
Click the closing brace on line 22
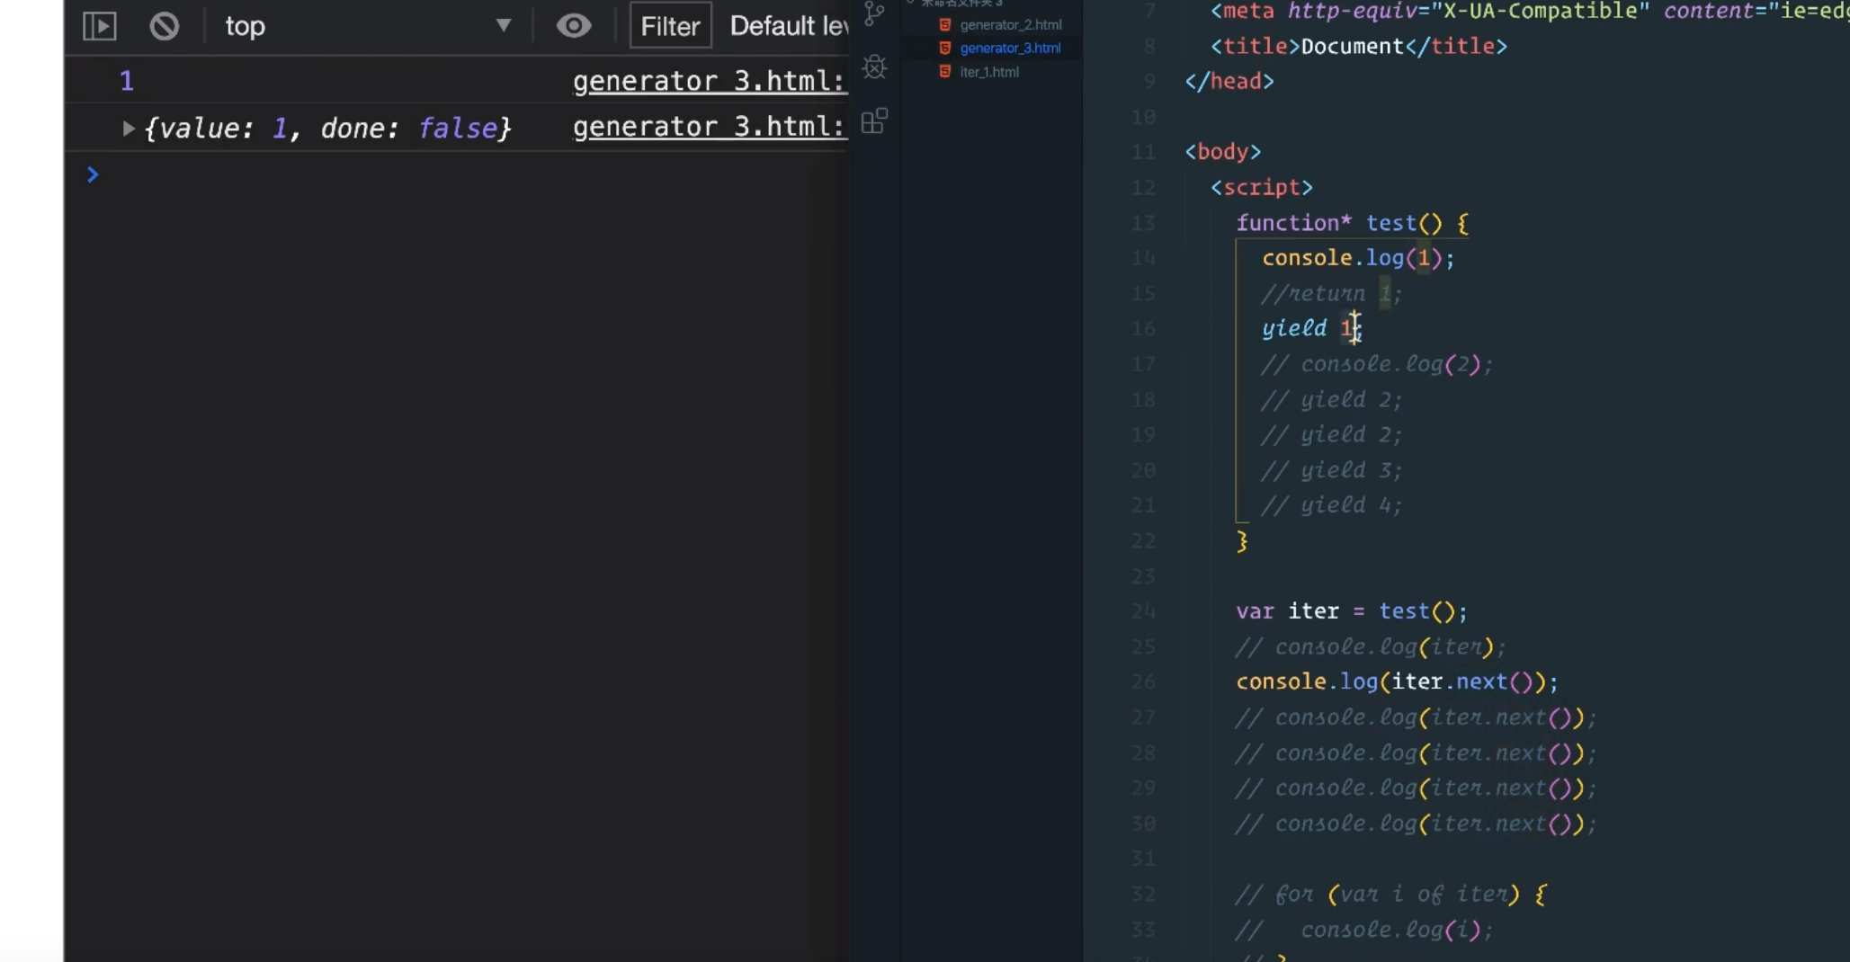point(1242,540)
